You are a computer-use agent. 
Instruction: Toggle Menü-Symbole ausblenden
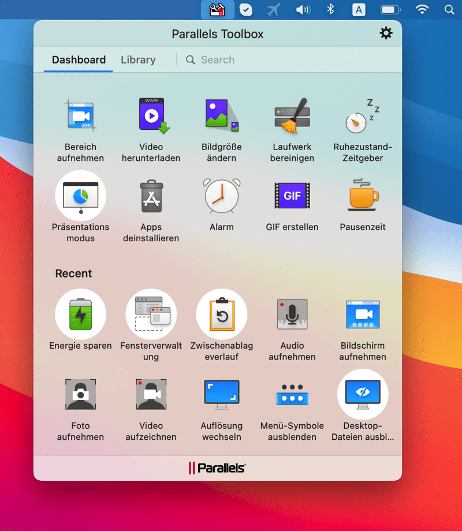pos(292,395)
